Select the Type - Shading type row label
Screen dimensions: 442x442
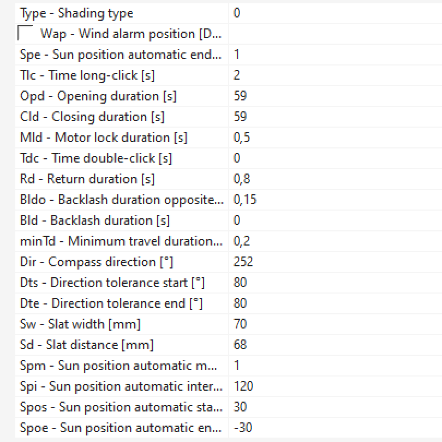point(76,13)
